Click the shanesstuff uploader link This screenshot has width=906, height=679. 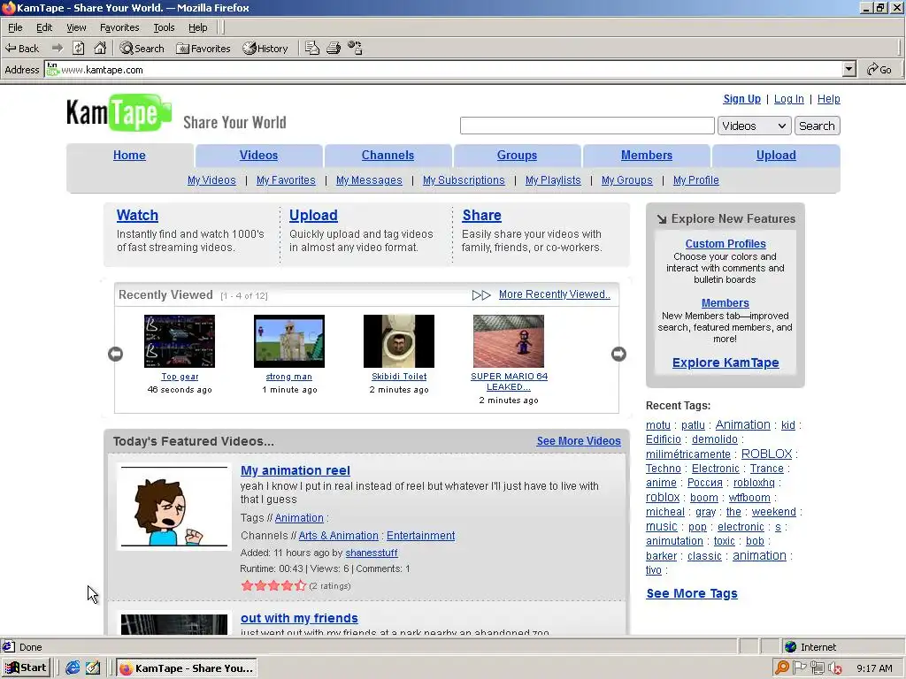point(372,553)
